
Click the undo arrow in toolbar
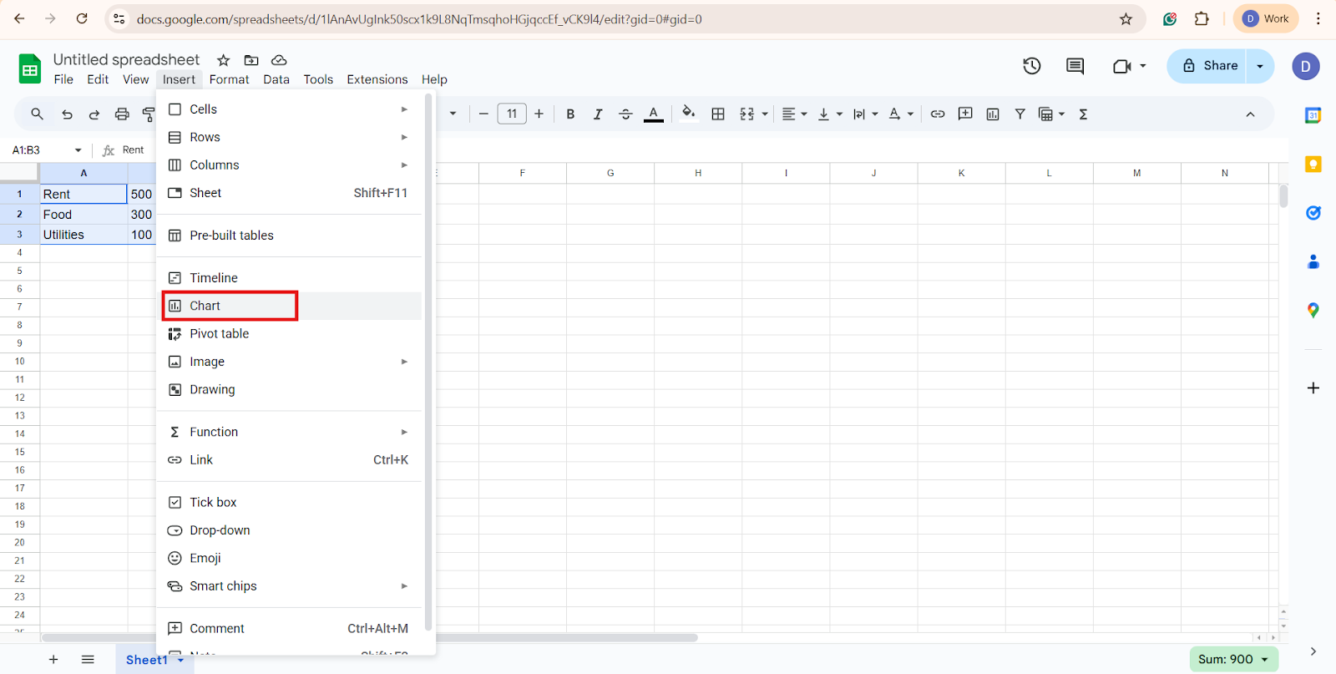pos(67,114)
